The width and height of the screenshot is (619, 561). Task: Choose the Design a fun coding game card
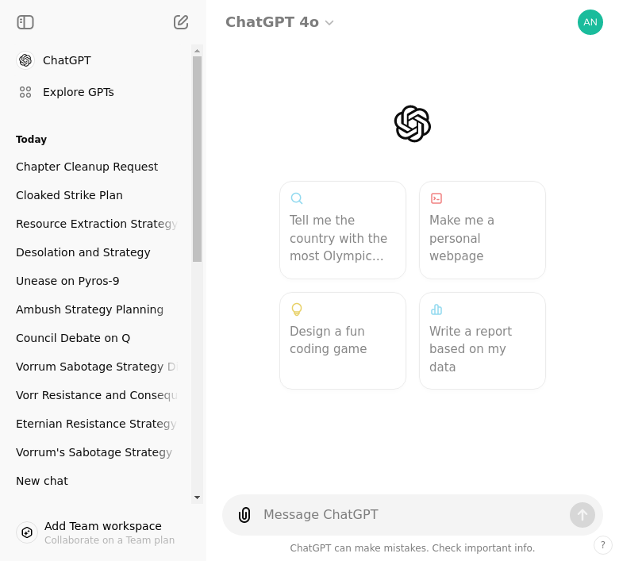click(x=343, y=340)
